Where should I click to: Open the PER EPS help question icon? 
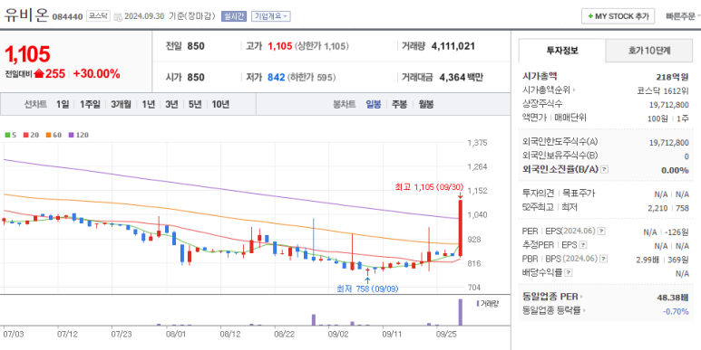point(602,231)
